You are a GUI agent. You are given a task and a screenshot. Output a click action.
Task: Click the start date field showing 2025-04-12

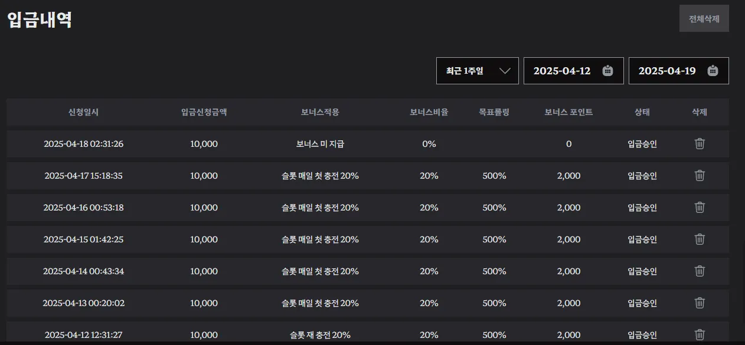pyautogui.click(x=574, y=71)
